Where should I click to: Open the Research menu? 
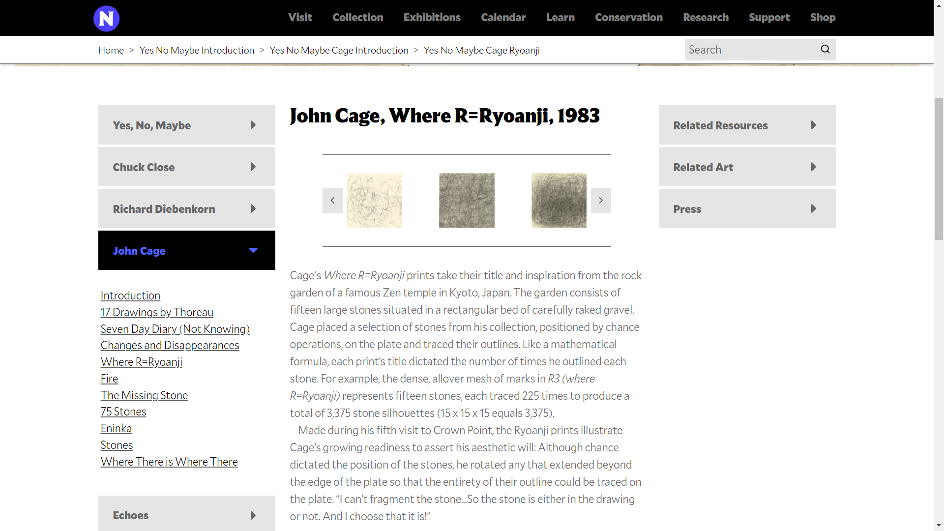tap(706, 18)
